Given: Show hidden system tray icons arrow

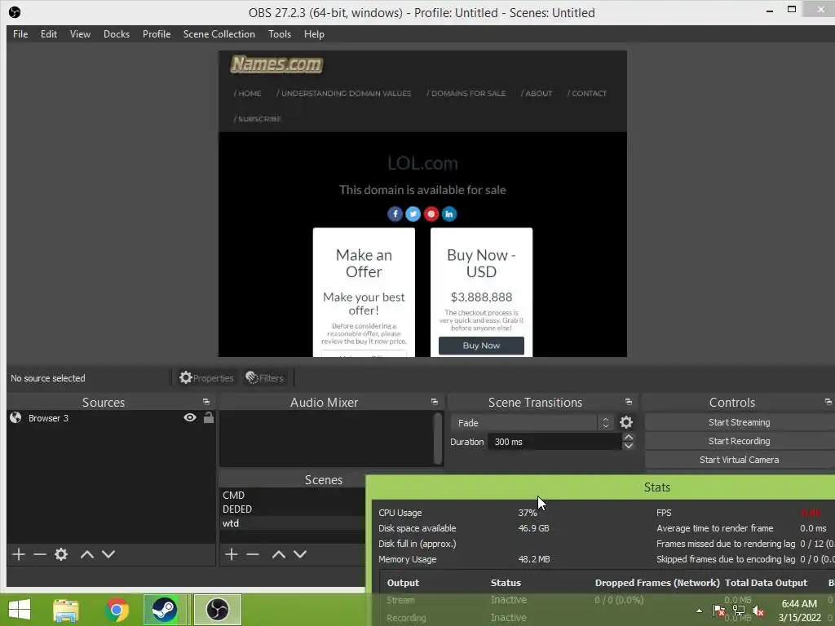Looking at the screenshot, I should point(699,611).
